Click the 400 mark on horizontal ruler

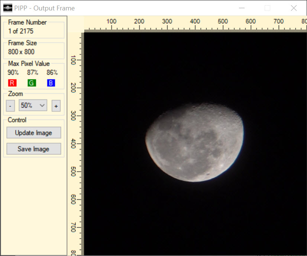coord(195,22)
